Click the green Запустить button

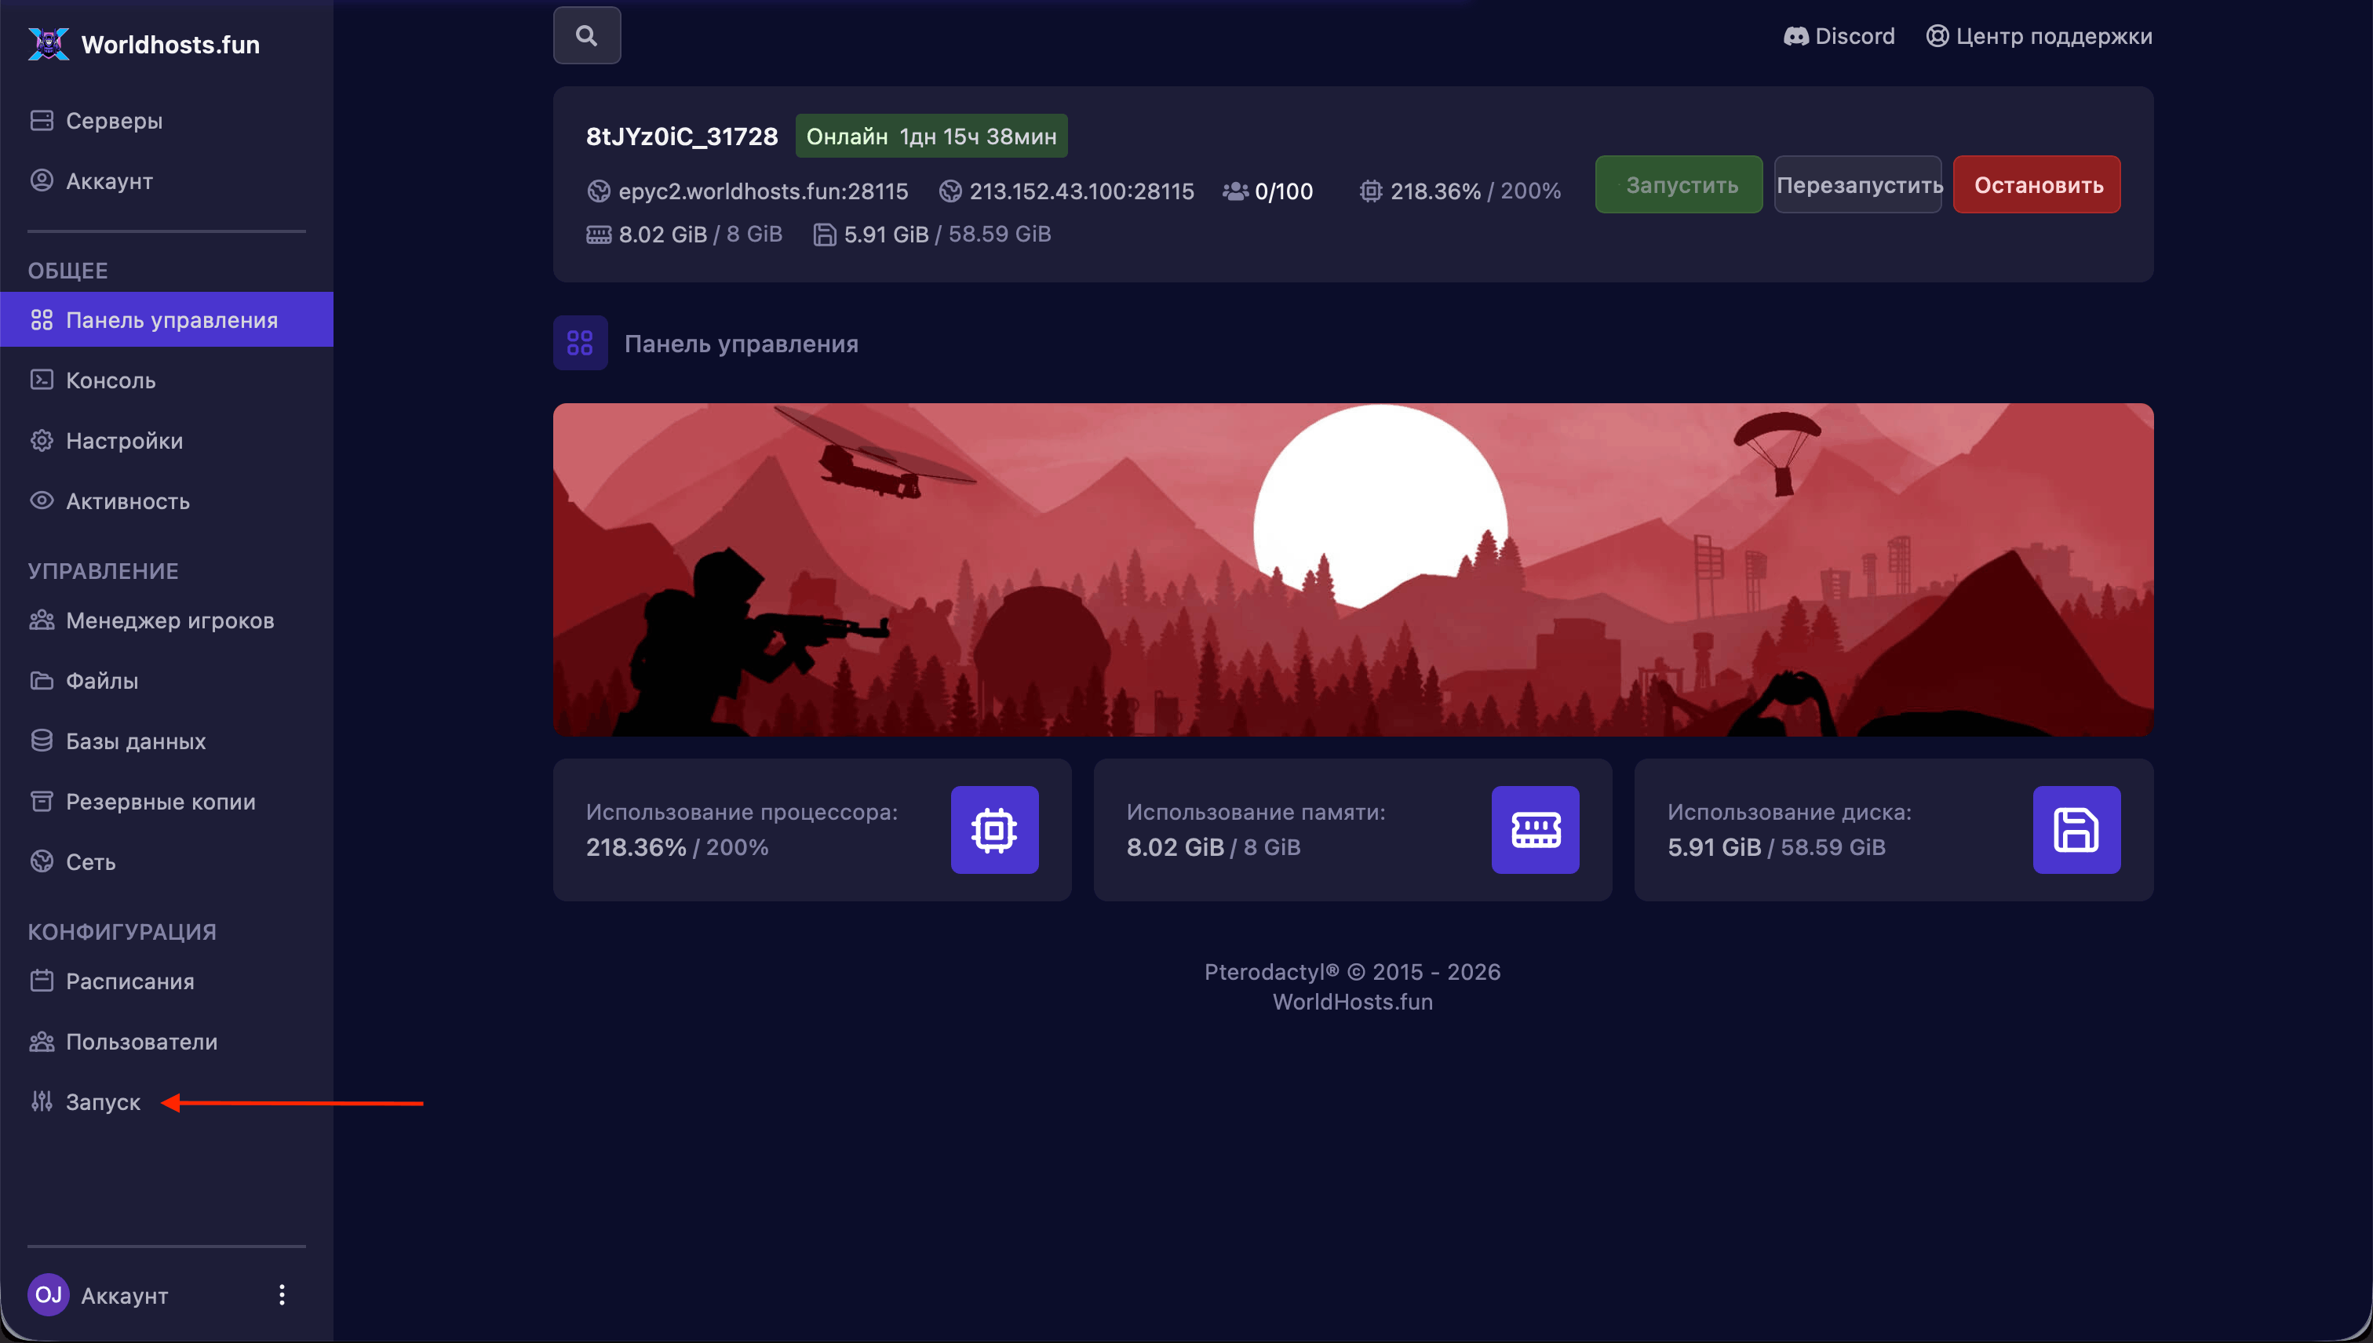(x=1679, y=184)
